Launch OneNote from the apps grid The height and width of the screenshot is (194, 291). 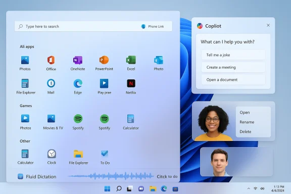click(78, 63)
